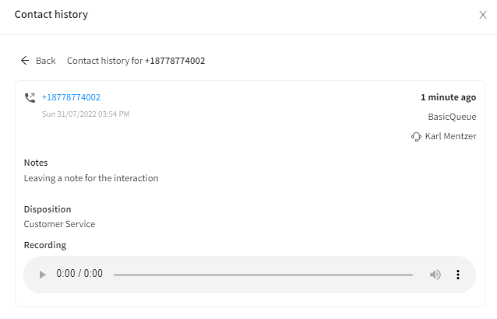Select the agent name Karl Mentzer

click(450, 136)
